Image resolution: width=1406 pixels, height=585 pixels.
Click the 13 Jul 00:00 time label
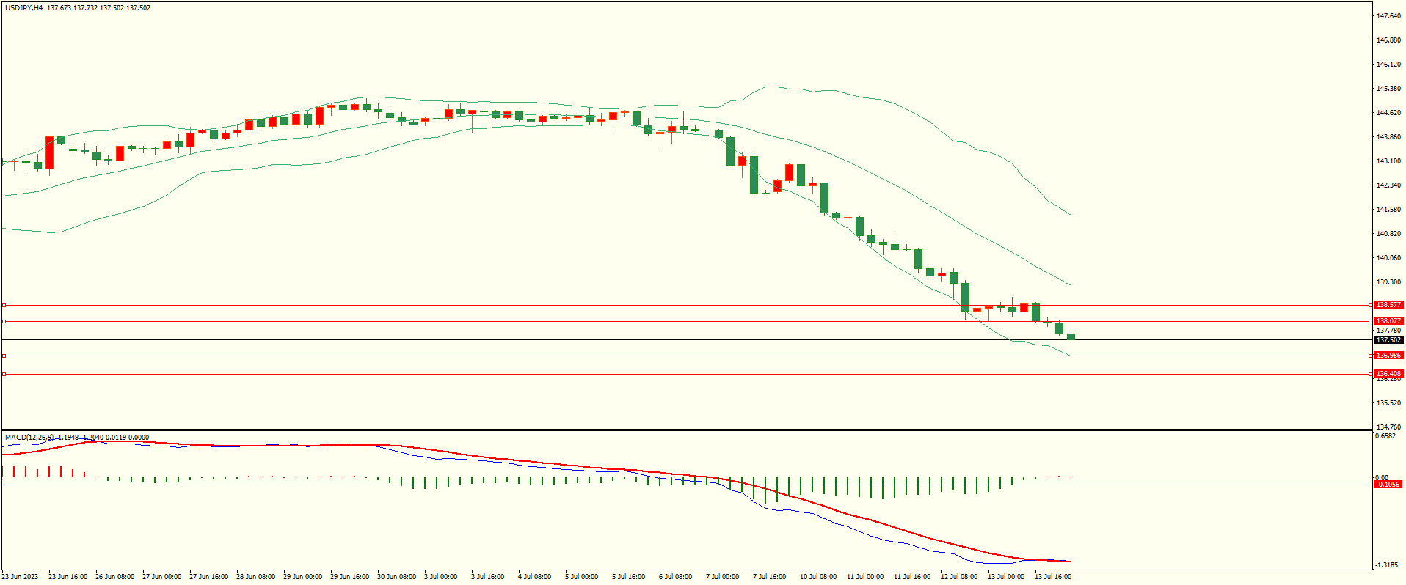[x=1006, y=577]
